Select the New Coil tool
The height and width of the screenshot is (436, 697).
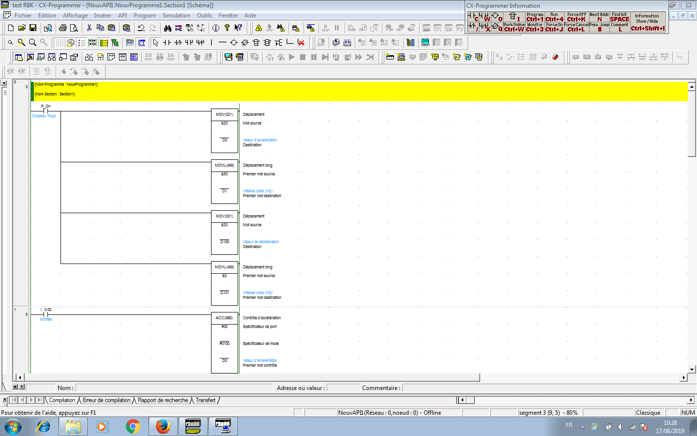(233, 43)
